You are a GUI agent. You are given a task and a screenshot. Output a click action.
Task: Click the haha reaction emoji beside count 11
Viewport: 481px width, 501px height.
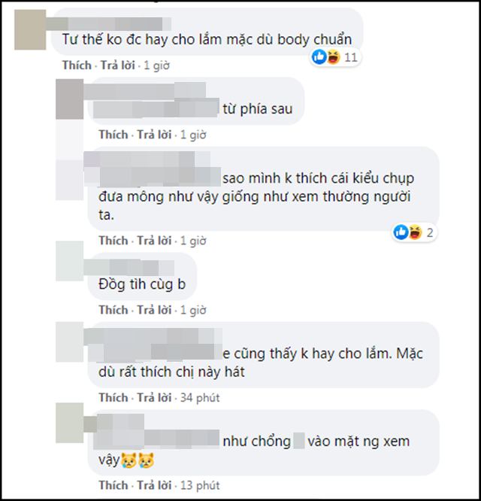tap(331, 56)
